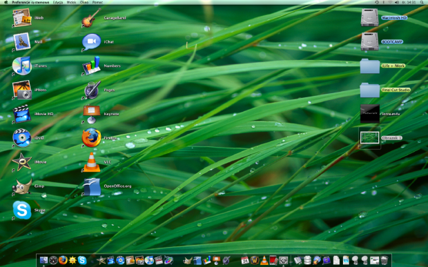Launch iTunes from the Dock

(149, 260)
